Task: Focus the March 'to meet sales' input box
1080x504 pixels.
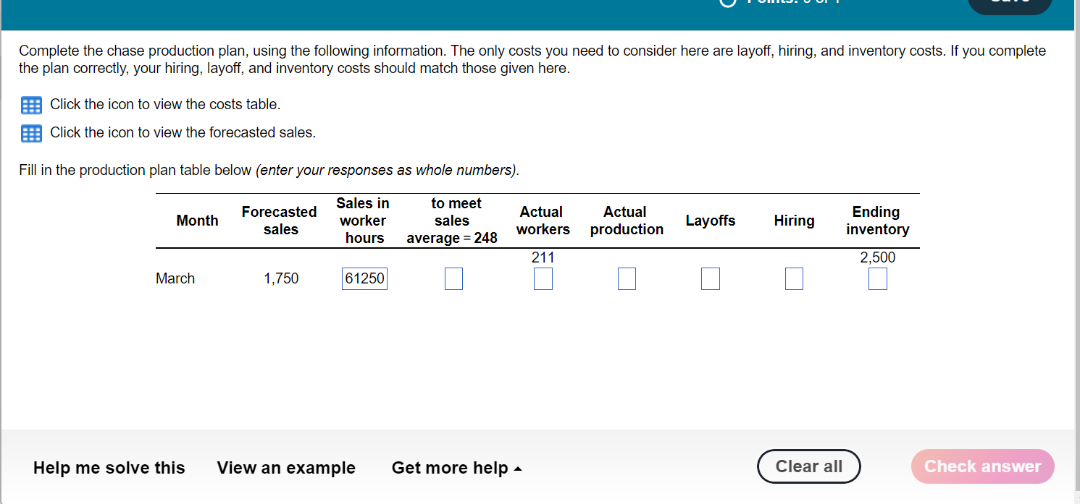Action: coord(453,278)
